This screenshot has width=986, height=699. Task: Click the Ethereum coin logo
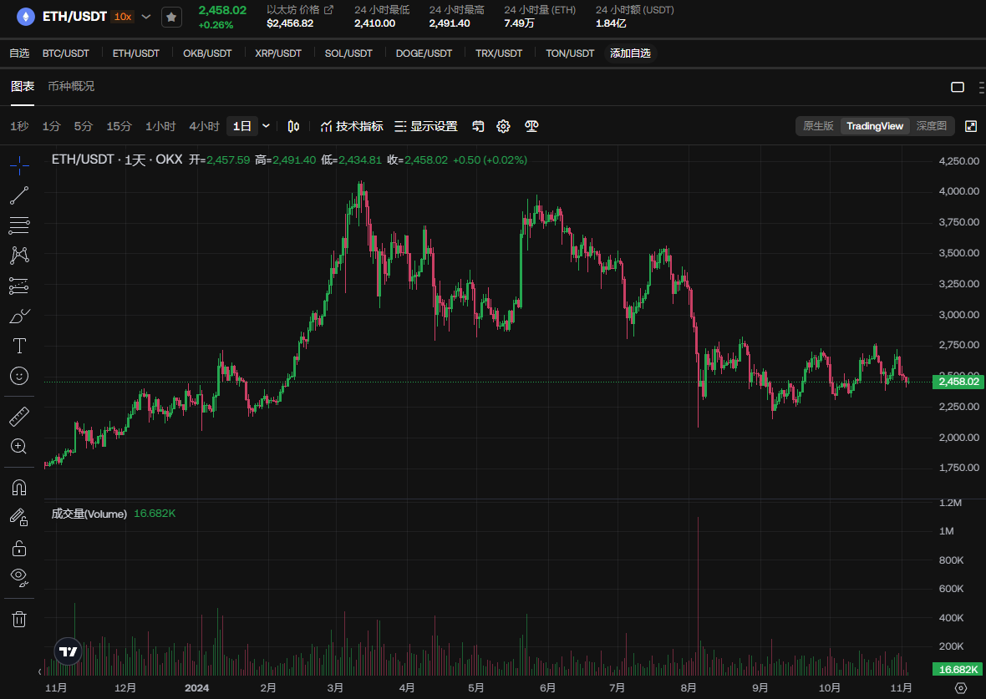(x=25, y=17)
